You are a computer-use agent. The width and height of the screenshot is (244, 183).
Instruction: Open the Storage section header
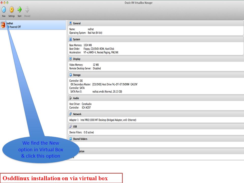pos(156,75)
